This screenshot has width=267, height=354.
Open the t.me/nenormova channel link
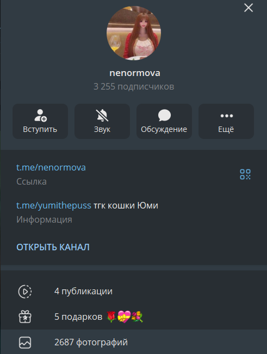51,168
